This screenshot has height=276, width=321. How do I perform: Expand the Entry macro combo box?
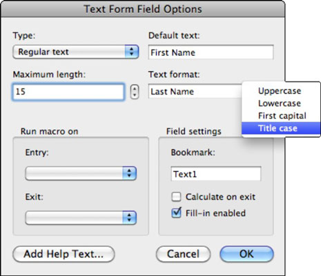(x=81, y=173)
